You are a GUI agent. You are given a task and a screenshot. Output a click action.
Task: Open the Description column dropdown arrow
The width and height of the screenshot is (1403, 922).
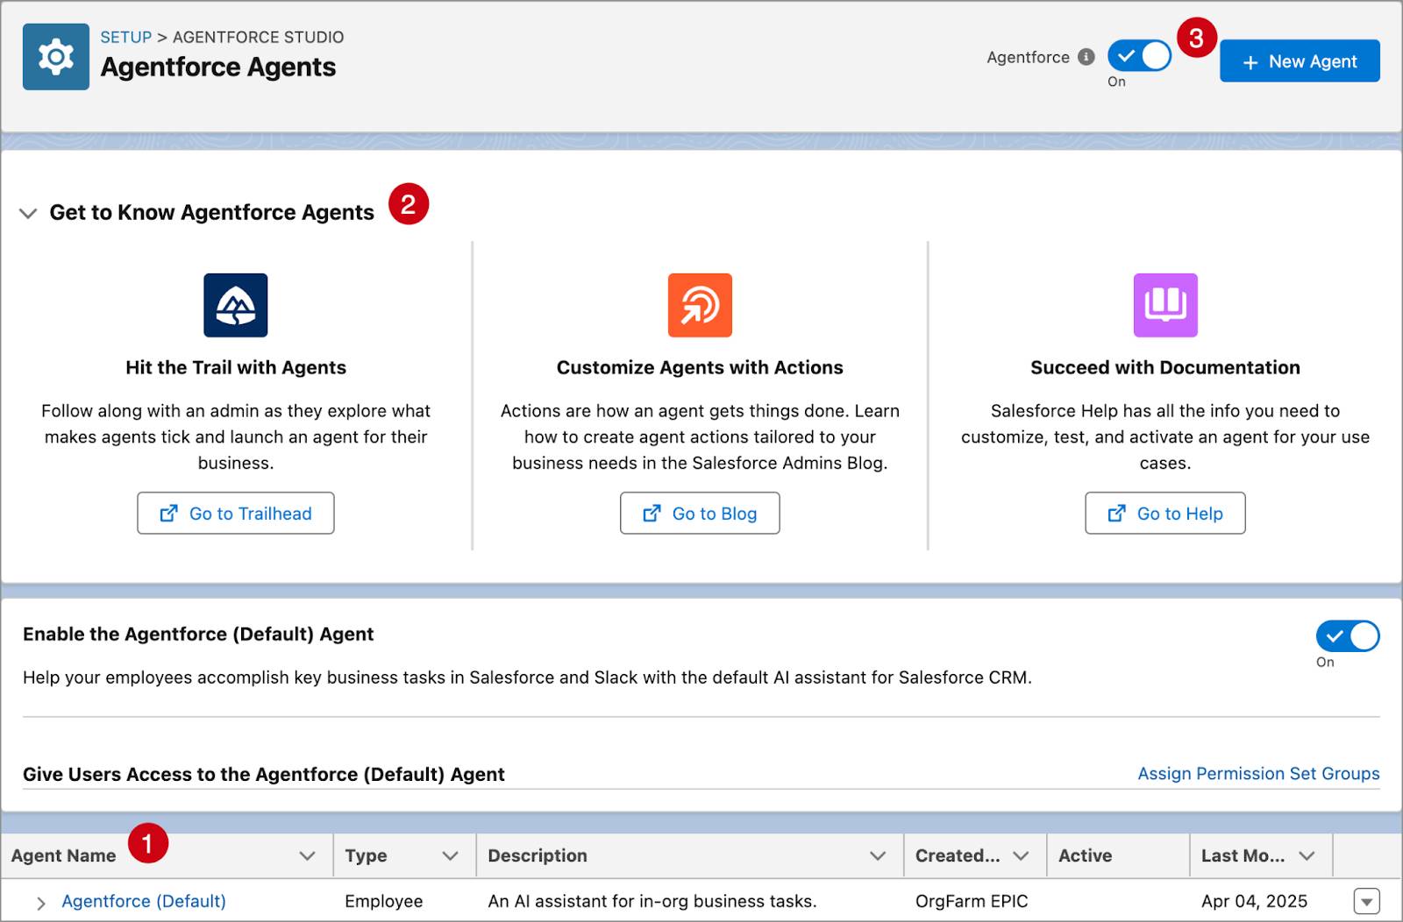(x=877, y=856)
